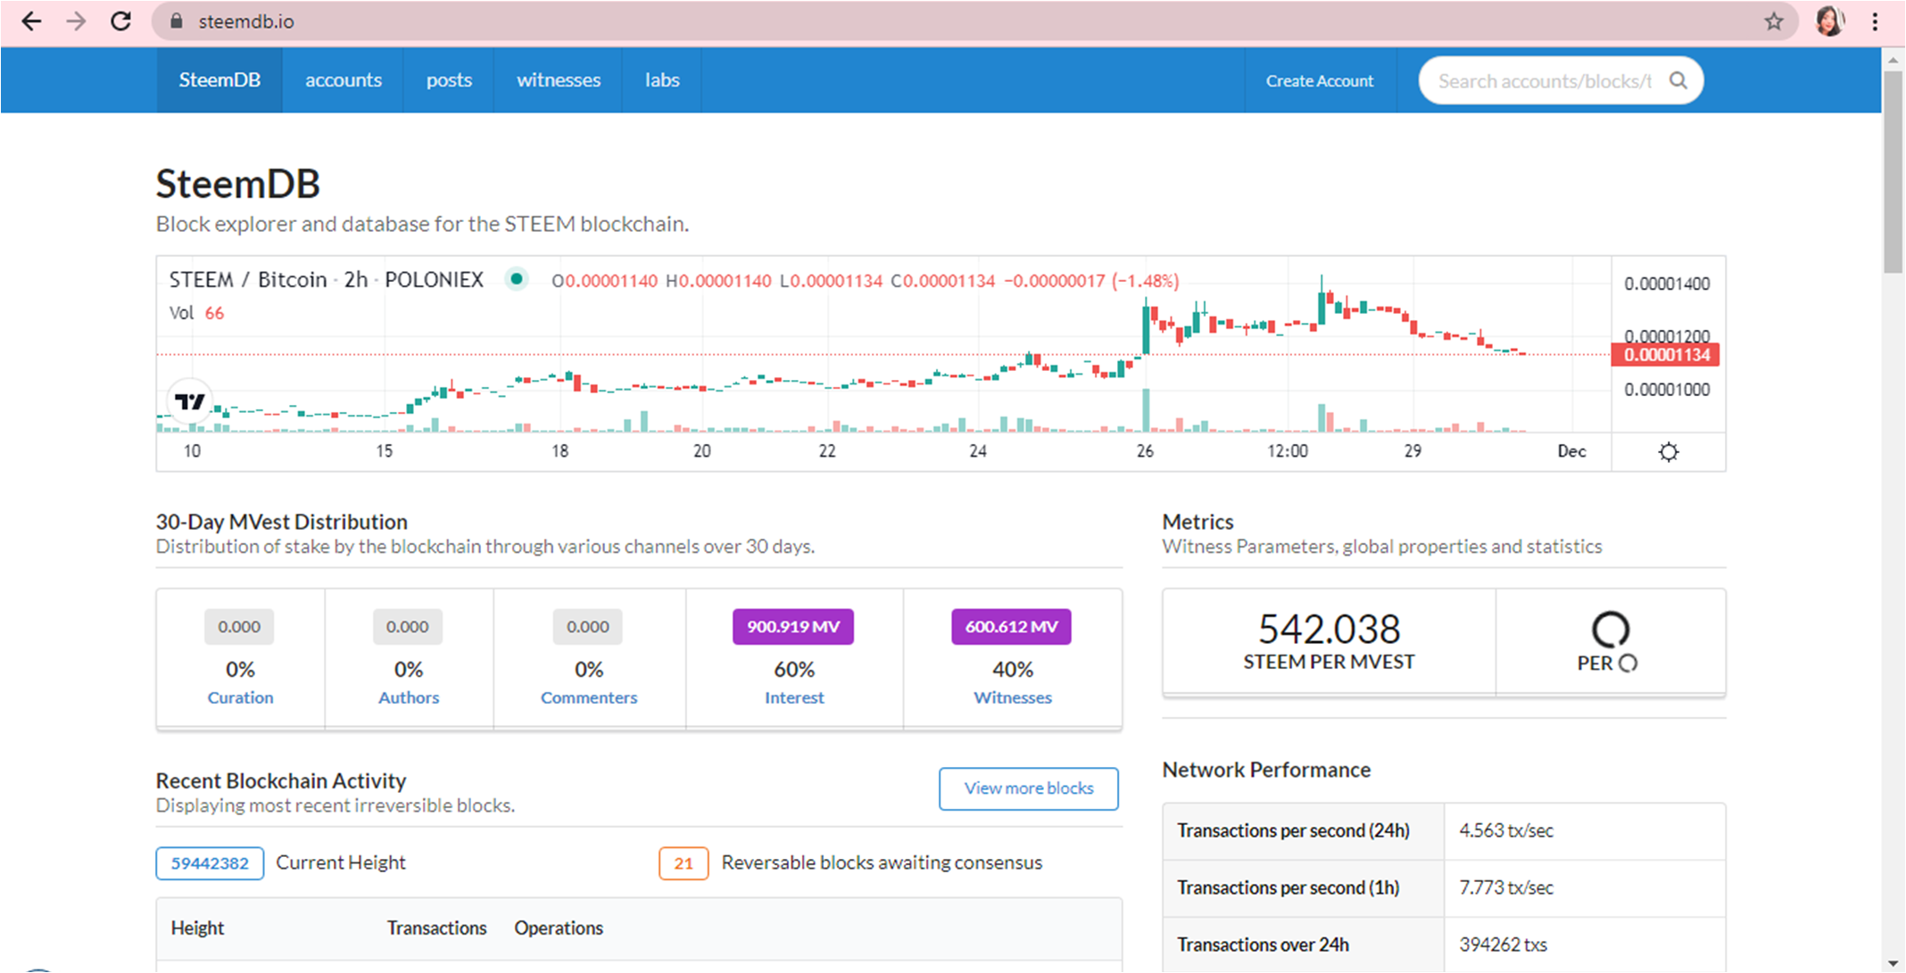Click the 0.000 Curation value badge
This screenshot has width=1906, height=973.
[x=239, y=627]
